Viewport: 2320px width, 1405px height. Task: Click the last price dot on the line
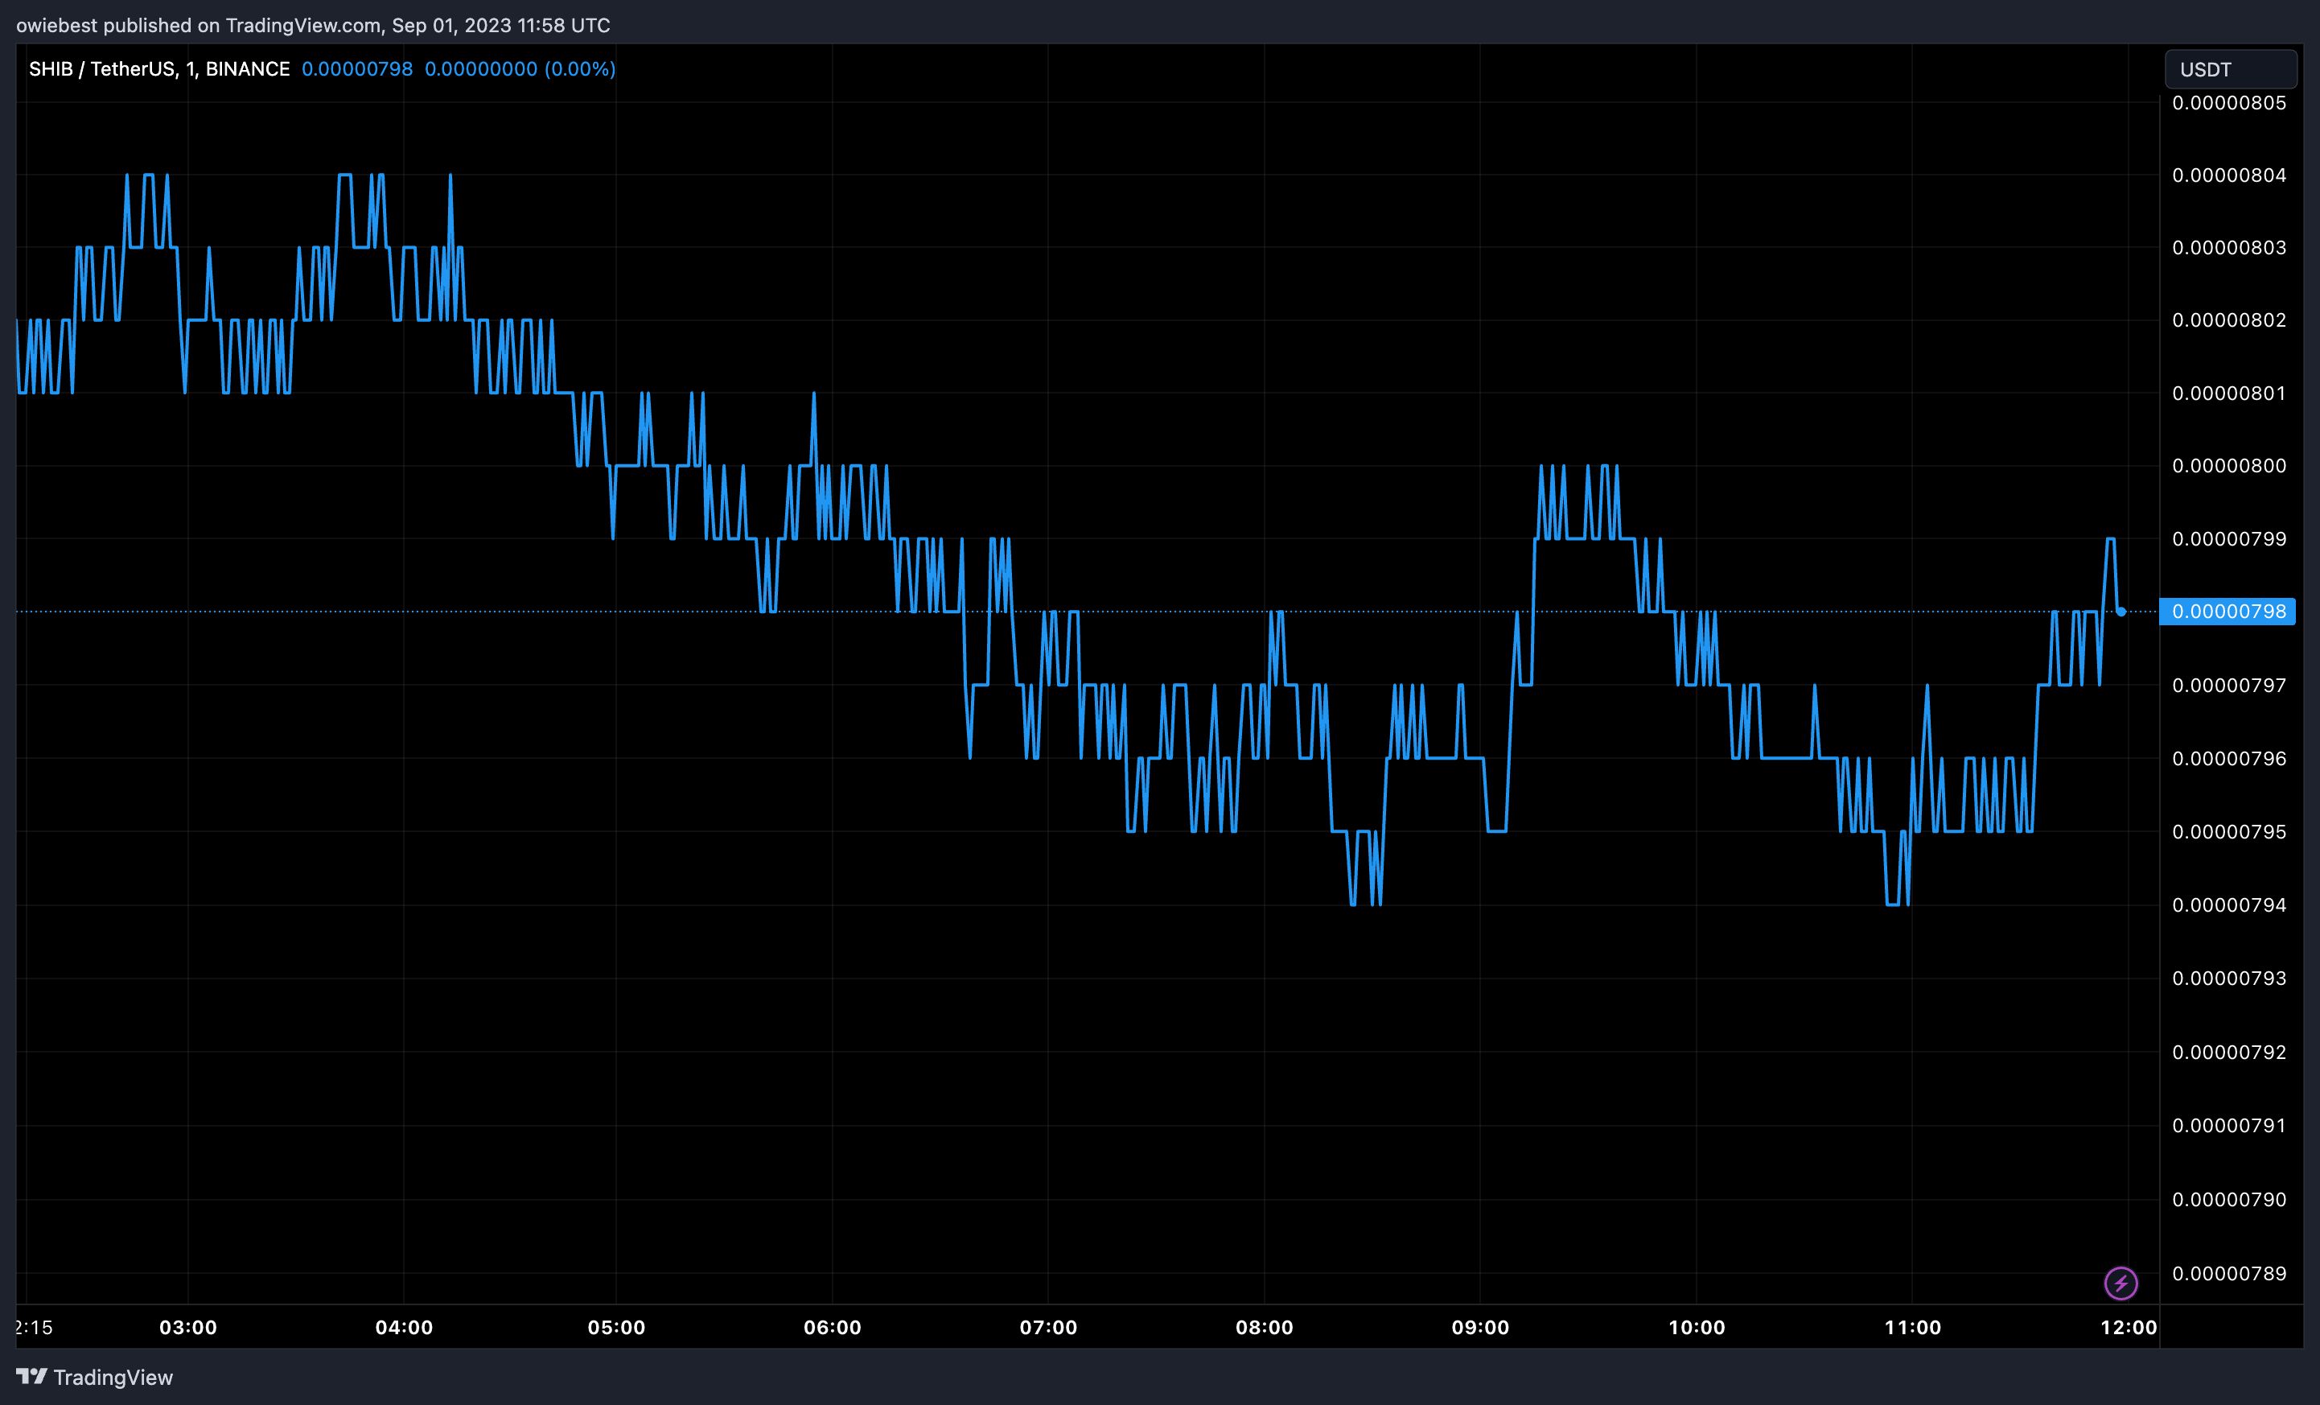2121,612
